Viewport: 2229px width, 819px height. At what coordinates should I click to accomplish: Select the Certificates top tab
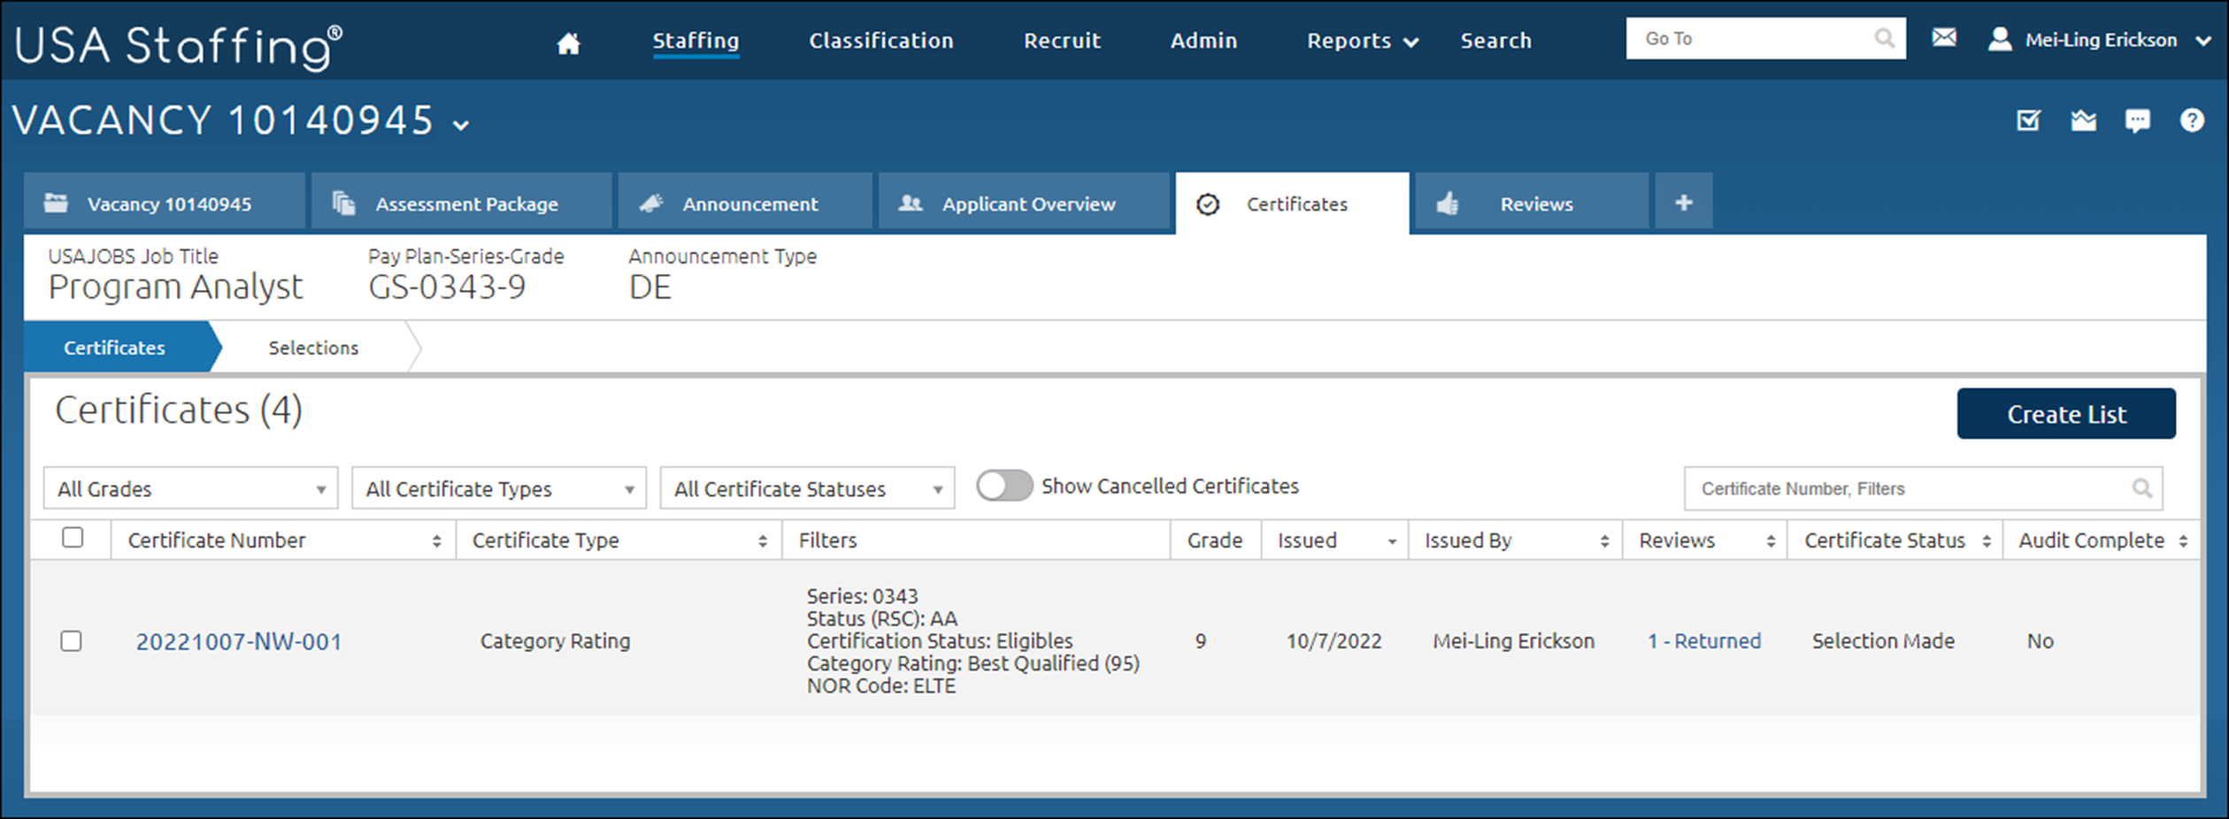pyautogui.click(x=1292, y=203)
